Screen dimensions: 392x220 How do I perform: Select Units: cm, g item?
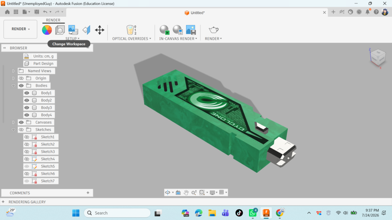(43, 56)
